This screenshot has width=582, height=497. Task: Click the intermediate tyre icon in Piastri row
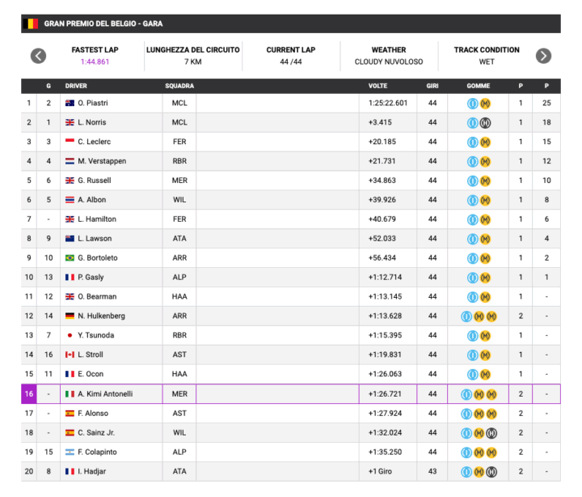coord(473,104)
